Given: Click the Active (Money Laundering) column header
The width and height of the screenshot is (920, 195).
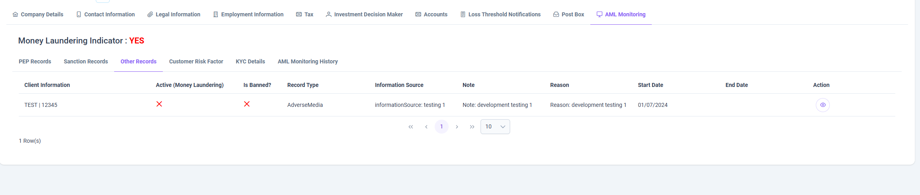Looking at the screenshot, I should click(190, 85).
